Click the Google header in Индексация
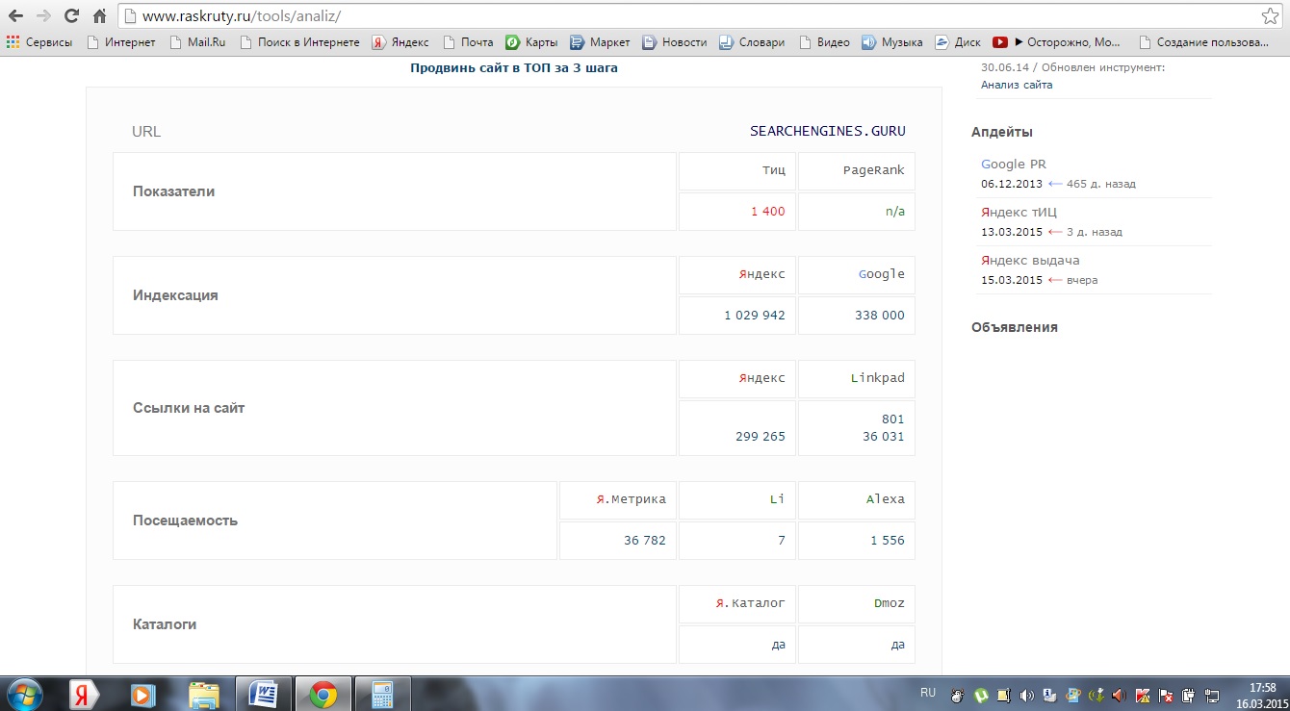Image resolution: width=1290 pixels, height=711 pixels. pyautogui.click(x=882, y=274)
